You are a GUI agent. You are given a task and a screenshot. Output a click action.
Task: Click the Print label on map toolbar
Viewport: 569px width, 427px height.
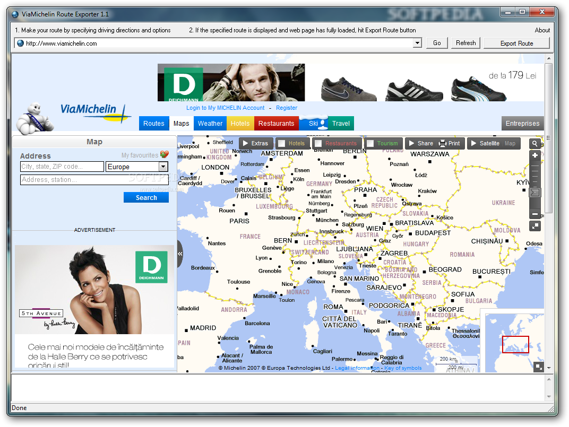coord(454,143)
